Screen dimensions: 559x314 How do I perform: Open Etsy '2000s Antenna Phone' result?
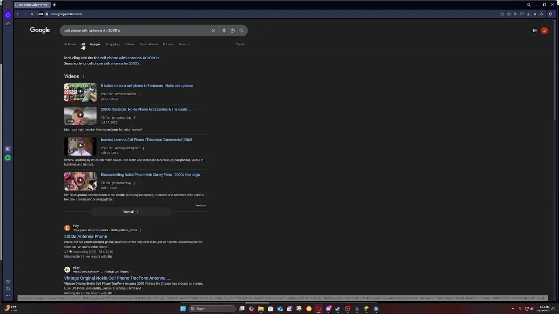click(86, 236)
